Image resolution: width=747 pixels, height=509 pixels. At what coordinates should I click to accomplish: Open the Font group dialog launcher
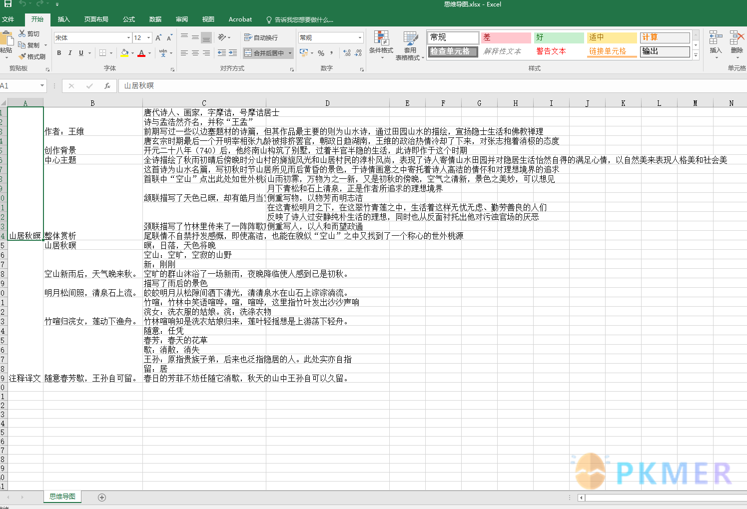click(173, 69)
